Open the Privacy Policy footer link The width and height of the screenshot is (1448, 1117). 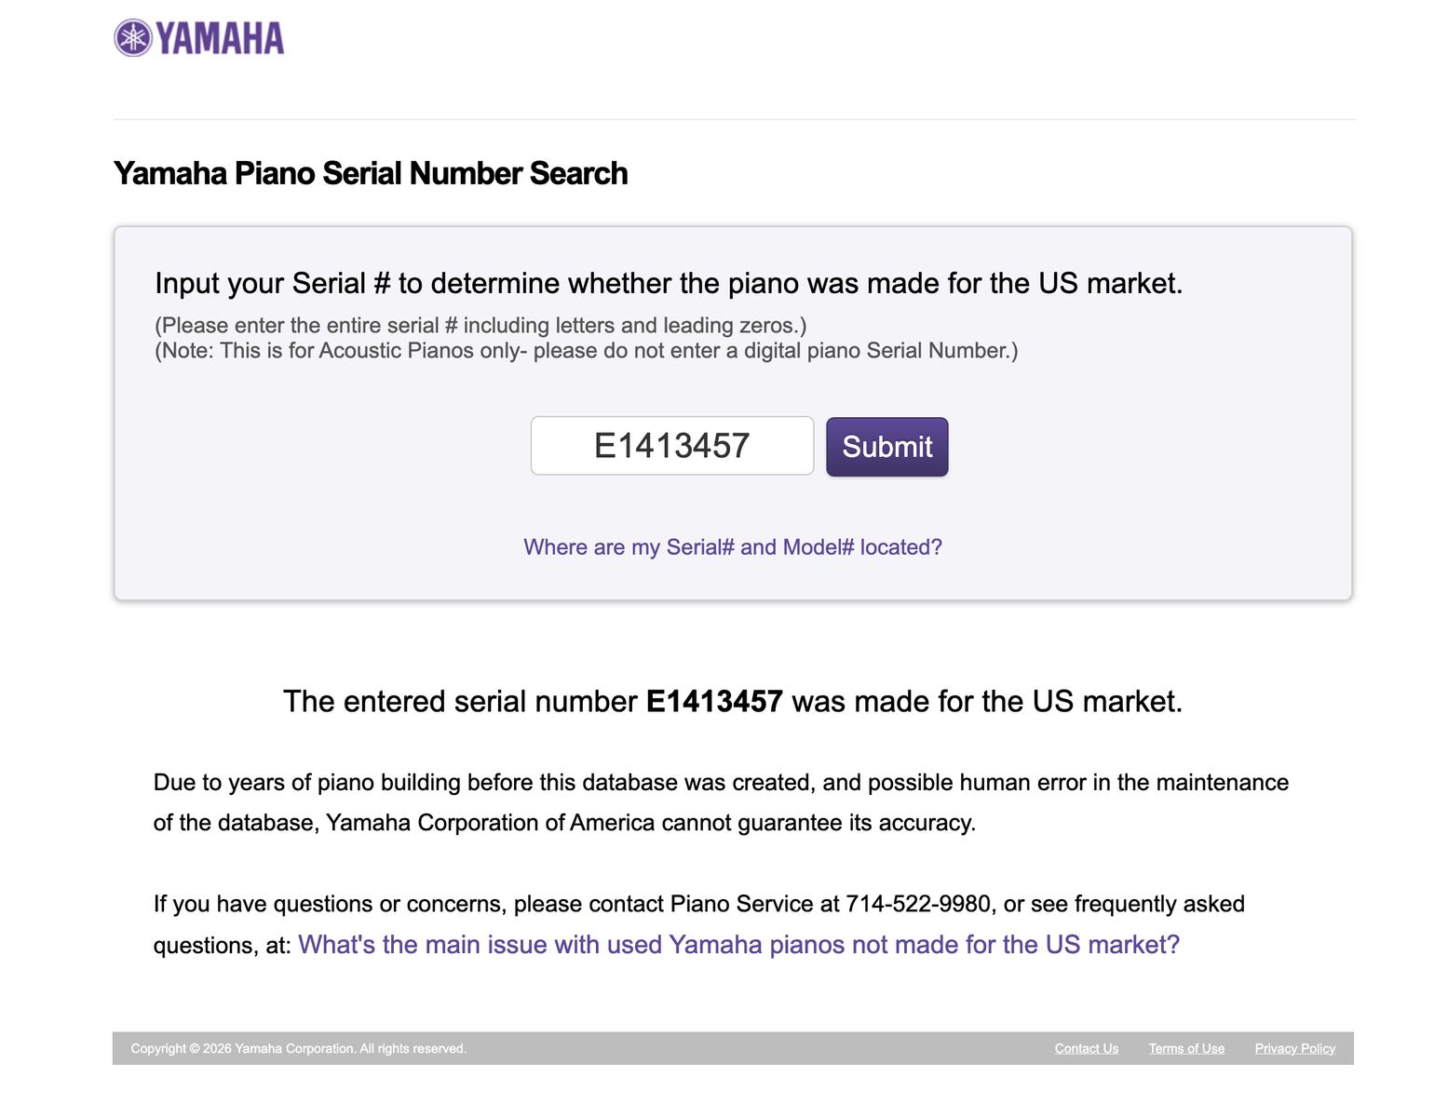[1295, 1048]
